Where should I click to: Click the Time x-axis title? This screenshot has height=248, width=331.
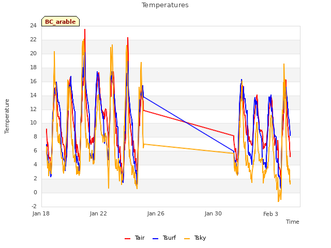point(293,222)
